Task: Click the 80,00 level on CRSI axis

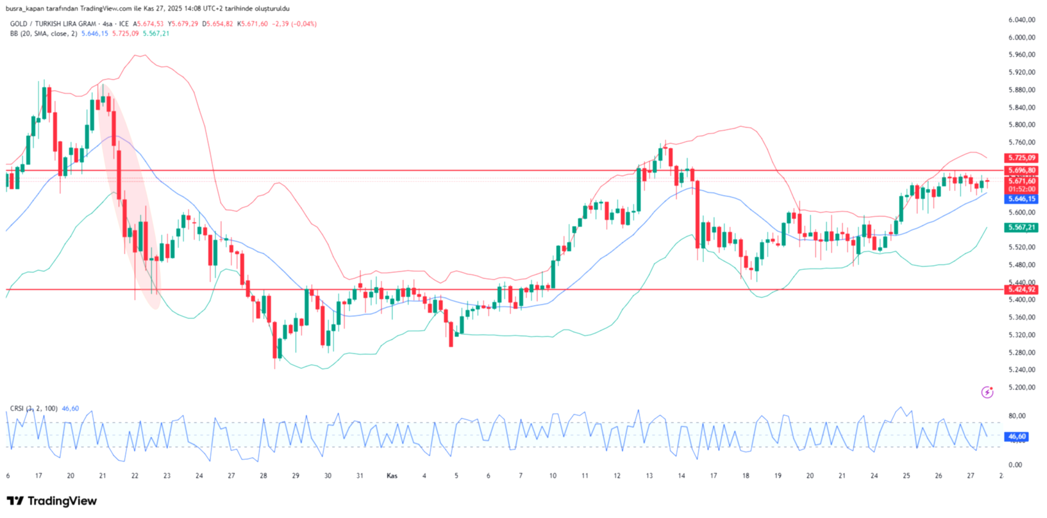Action: pyautogui.click(x=1017, y=416)
